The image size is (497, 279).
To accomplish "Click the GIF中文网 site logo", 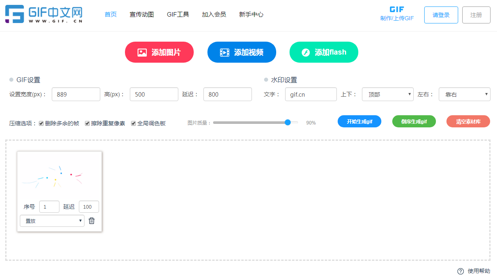I will (44, 15).
